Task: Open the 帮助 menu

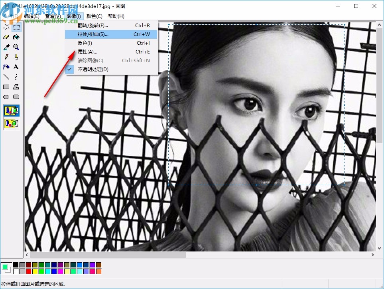Action: pyautogui.click(x=116, y=16)
